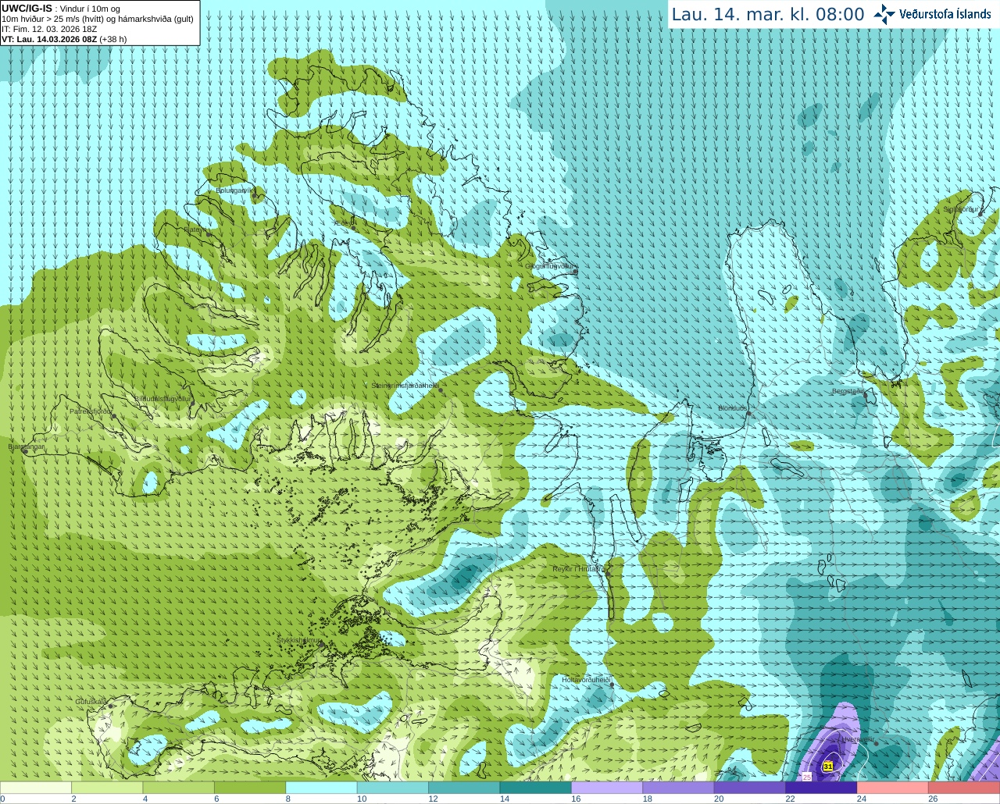Click the Gjögurflugvöllur station label

pyautogui.click(x=550, y=266)
